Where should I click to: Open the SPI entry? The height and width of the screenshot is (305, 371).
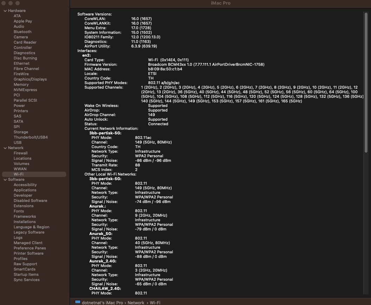point(17,127)
